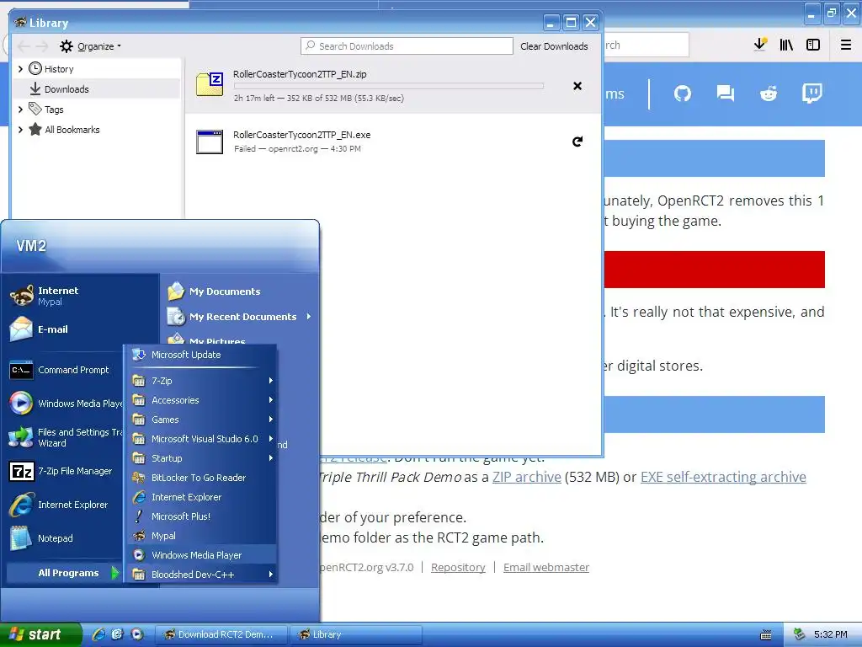Screen dimensions: 862x647
Task: Expand the Startup programs folder
Action: pos(200,458)
